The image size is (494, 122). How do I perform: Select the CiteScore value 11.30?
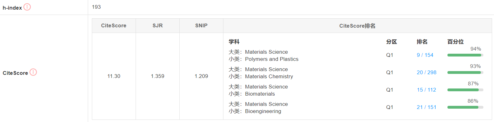pos(114,76)
